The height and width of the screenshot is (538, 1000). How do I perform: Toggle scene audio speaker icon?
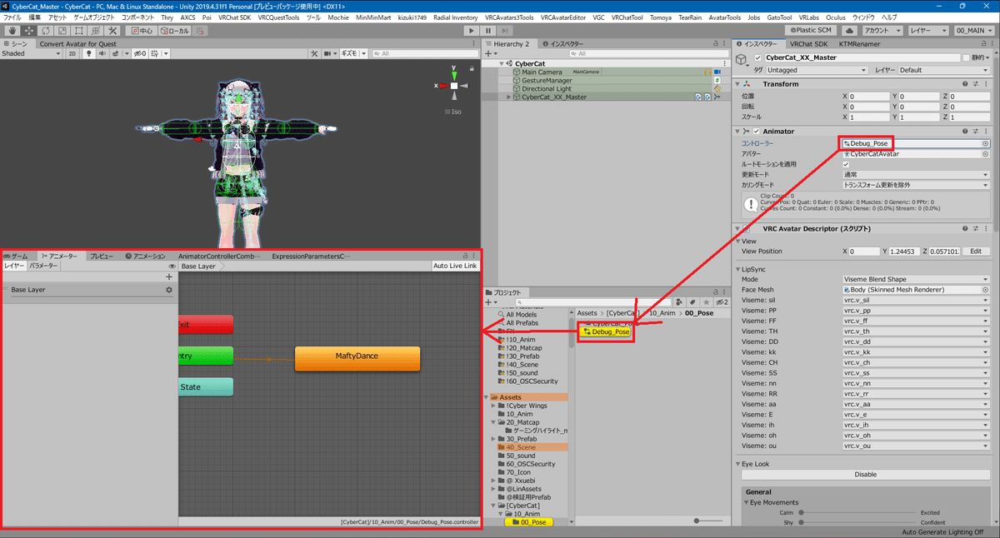[102, 53]
